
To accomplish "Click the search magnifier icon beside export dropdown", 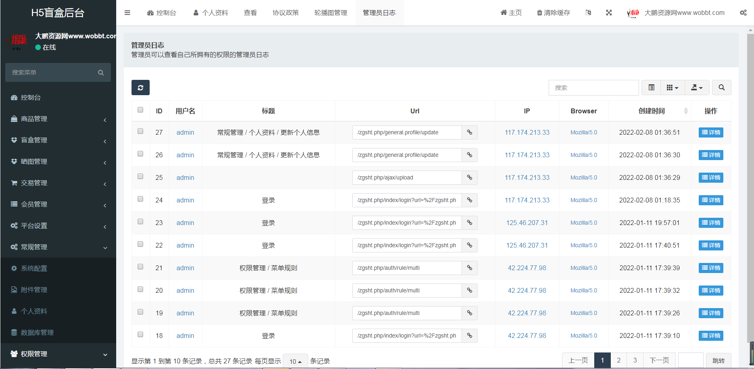I will pyautogui.click(x=721, y=88).
